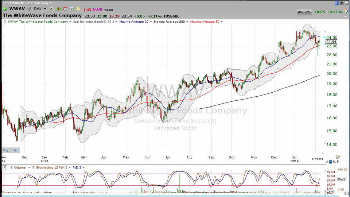Viewport: 350px width, 197px height.
Task: Click the 23.80 high price in header
Action: (x=102, y=16)
